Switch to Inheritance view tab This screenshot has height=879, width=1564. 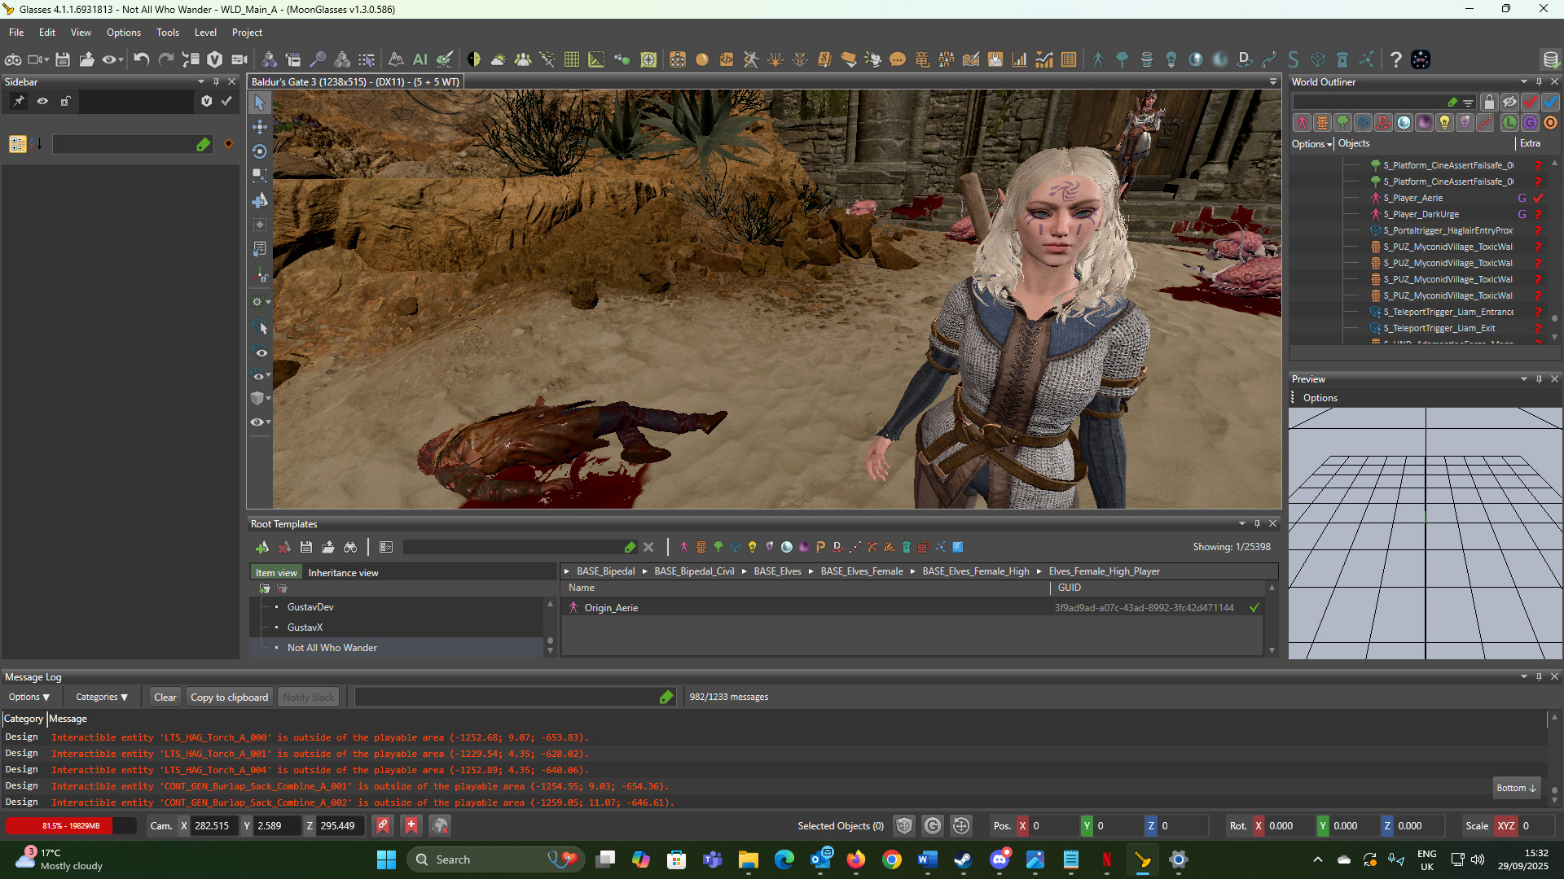pos(343,573)
